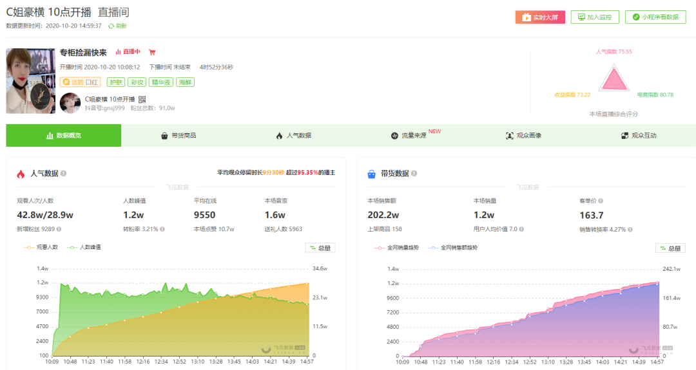This screenshot has width=696, height=370.
Task: Switch to the 观众画像 tab
Action: (x=523, y=136)
